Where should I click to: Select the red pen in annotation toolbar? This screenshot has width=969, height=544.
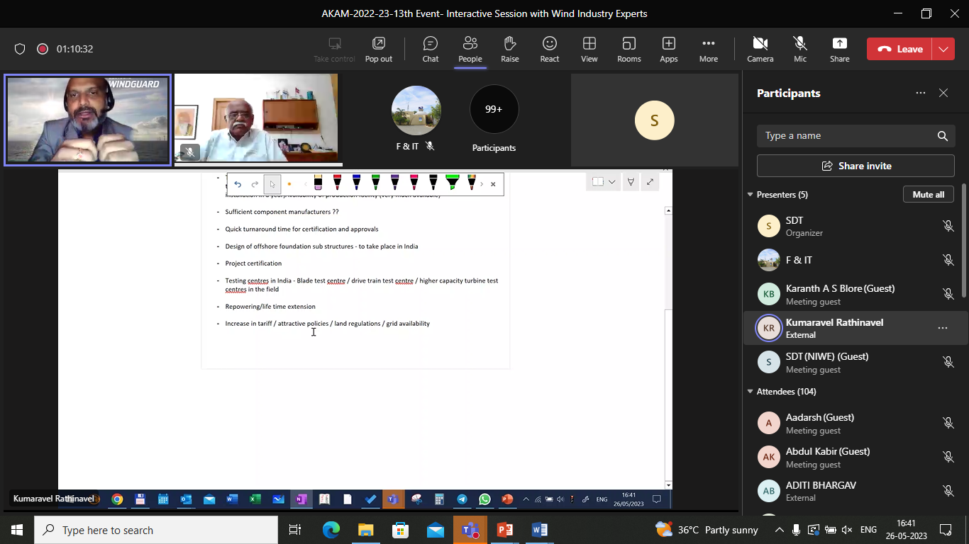coord(338,183)
